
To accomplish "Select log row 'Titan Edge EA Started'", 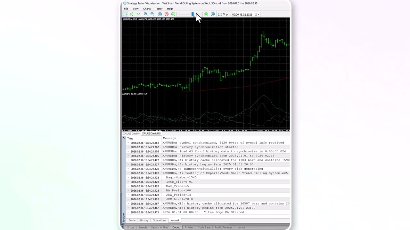I will click(x=208, y=212).
